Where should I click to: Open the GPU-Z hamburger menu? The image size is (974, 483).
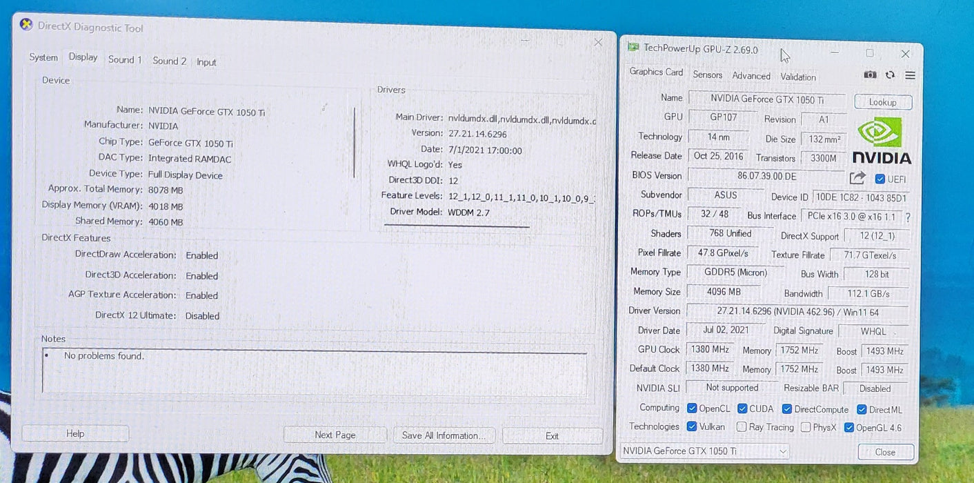click(x=910, y=75)
